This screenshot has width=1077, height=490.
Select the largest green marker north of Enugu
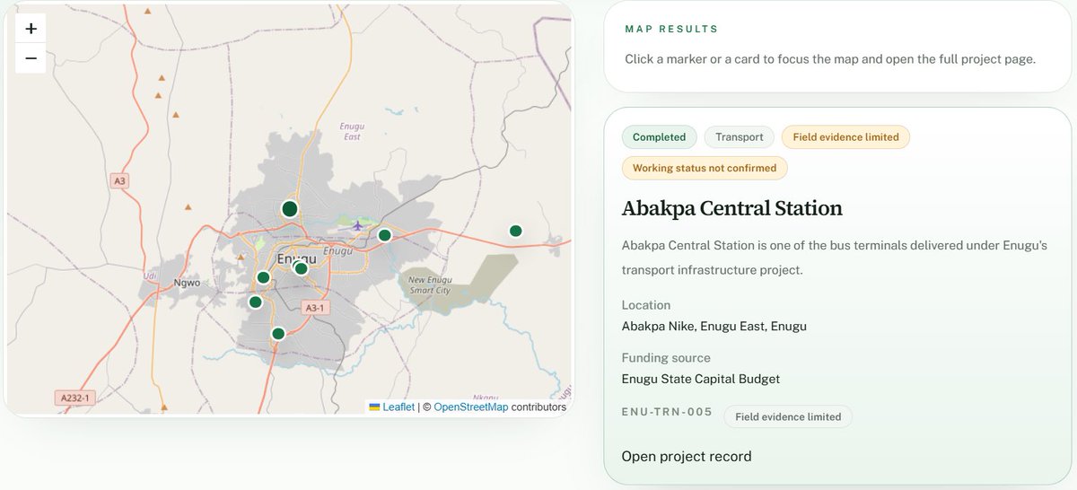tap(289, 209)
